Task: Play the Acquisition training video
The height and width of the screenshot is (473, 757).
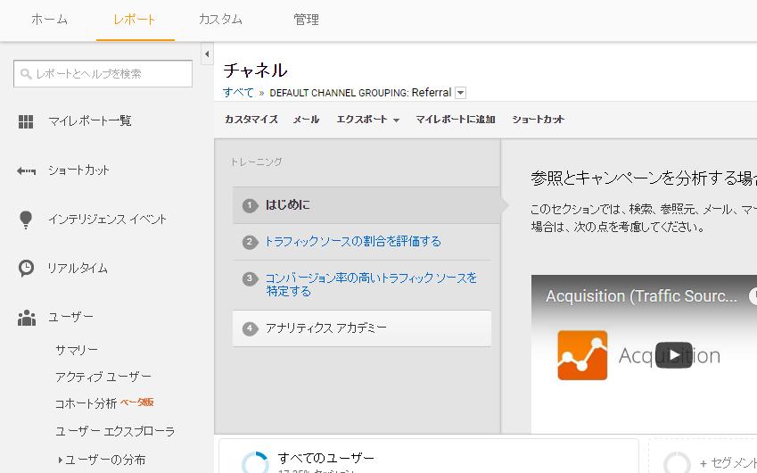Action: click(674, 355)
